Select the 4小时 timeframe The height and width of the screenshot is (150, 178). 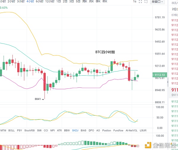coord(30,1)
